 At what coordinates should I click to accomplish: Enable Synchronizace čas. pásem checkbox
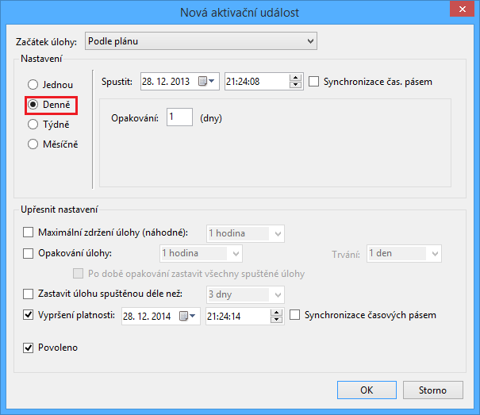pos(315,82)
